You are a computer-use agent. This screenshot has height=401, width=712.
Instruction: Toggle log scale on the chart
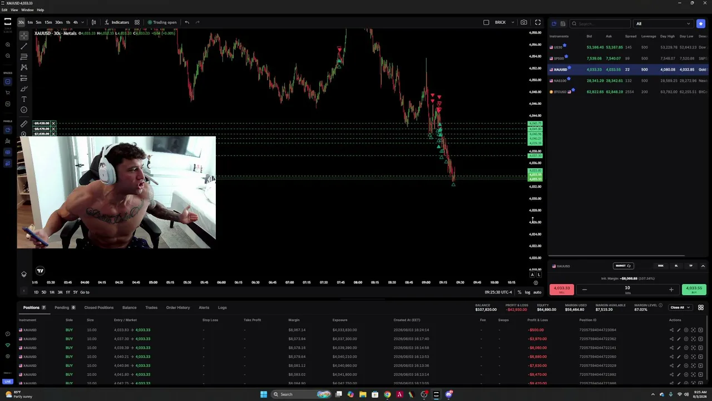[527, 292]
